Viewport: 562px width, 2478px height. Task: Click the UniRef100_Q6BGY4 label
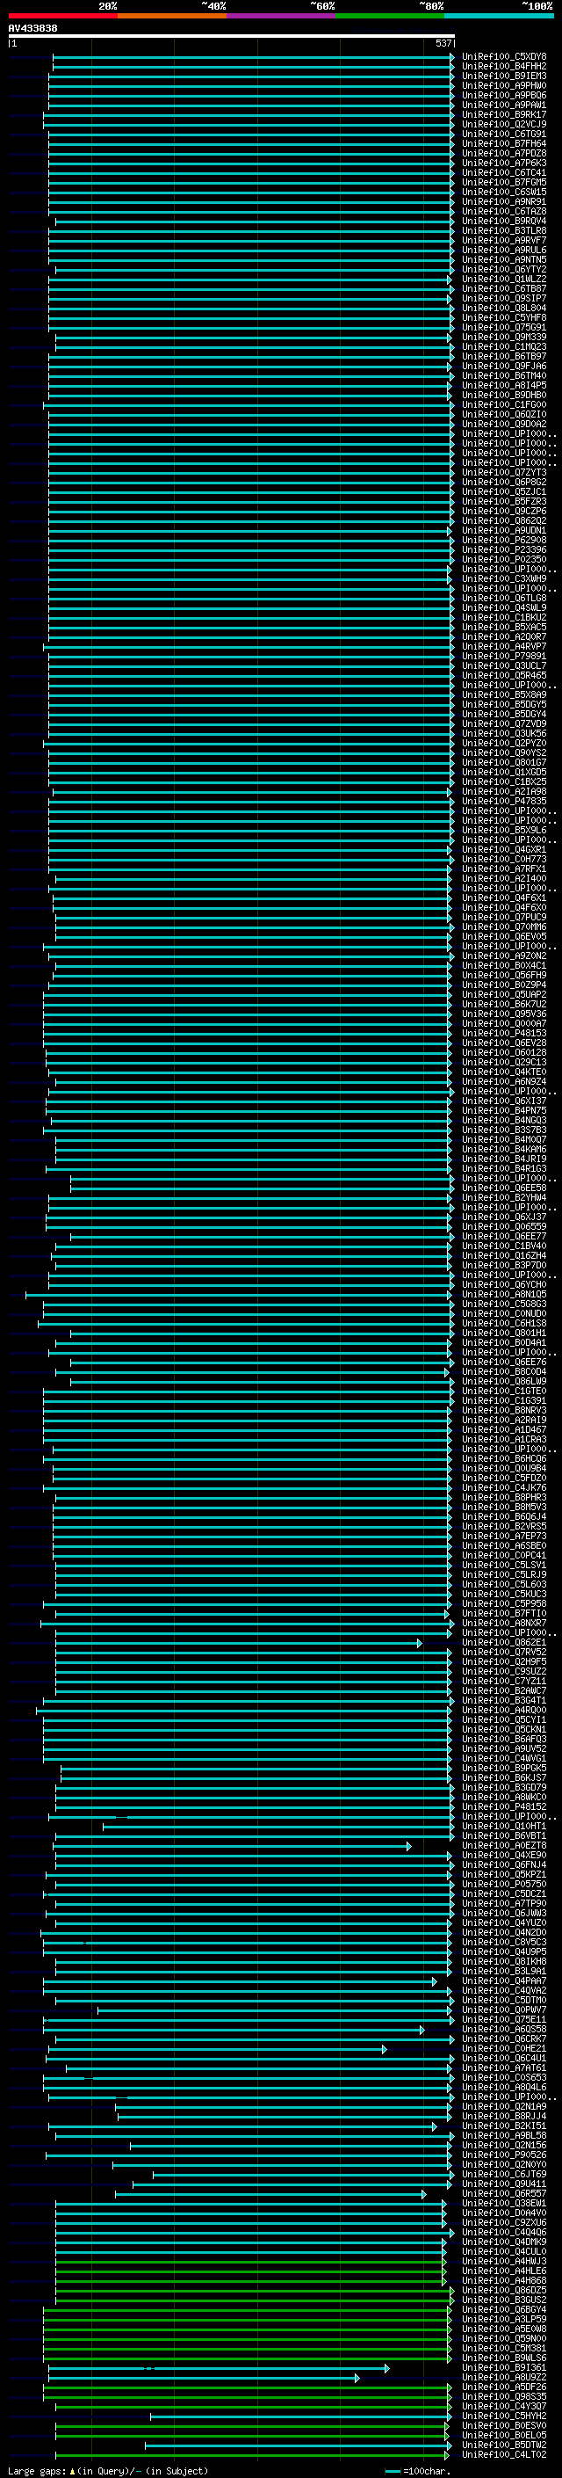click(503, 2308)
